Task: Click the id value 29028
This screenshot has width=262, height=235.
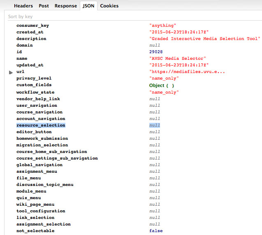Action: [x=156, y=52]
